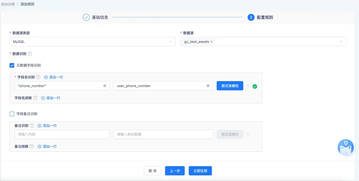Enable 字段备注识别 checkbox
The image size is (359, 181).
[x=12, y=114]
